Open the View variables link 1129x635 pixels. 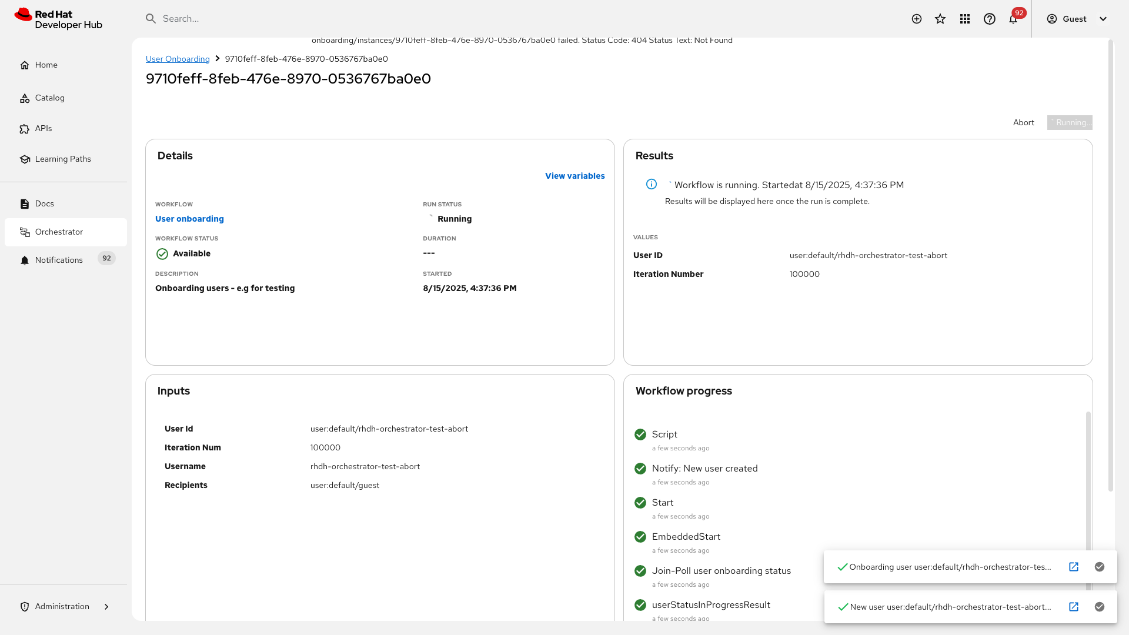tap(574, 176)
